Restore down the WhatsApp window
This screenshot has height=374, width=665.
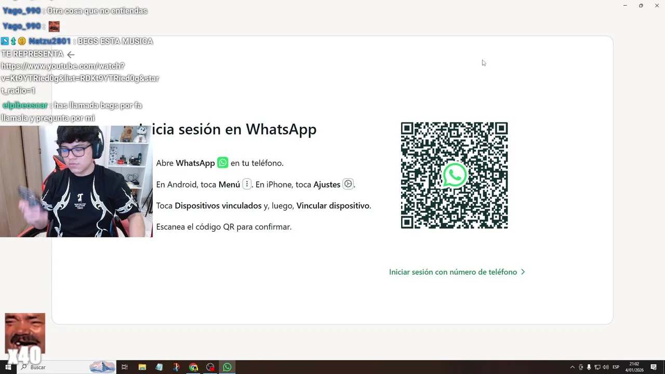641,6
